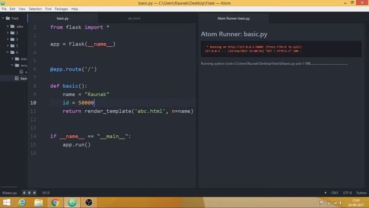Click the .idea folder icon in tree
Image resolution: width=369 pixels, height=208 pixels.
[13, 27]
